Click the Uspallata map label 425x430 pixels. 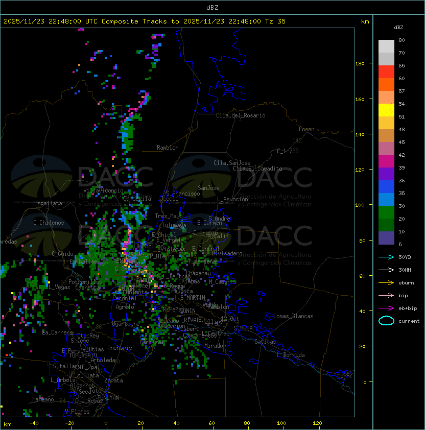48,203
